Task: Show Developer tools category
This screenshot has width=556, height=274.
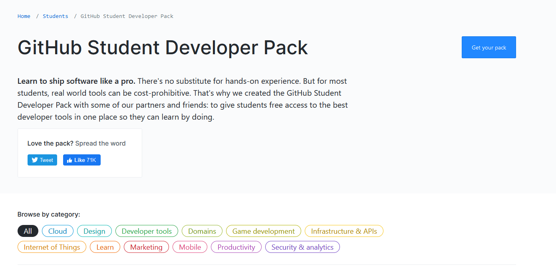Action: coord(147,231)
